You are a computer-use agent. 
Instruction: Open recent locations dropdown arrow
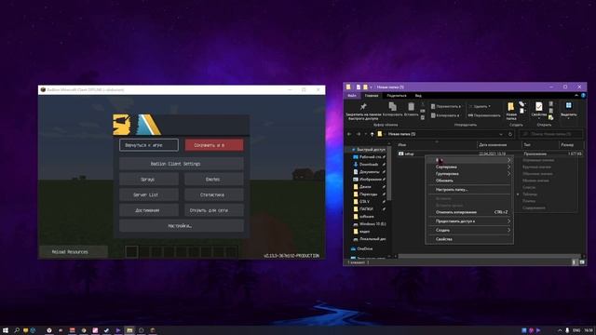click(365, 134)
